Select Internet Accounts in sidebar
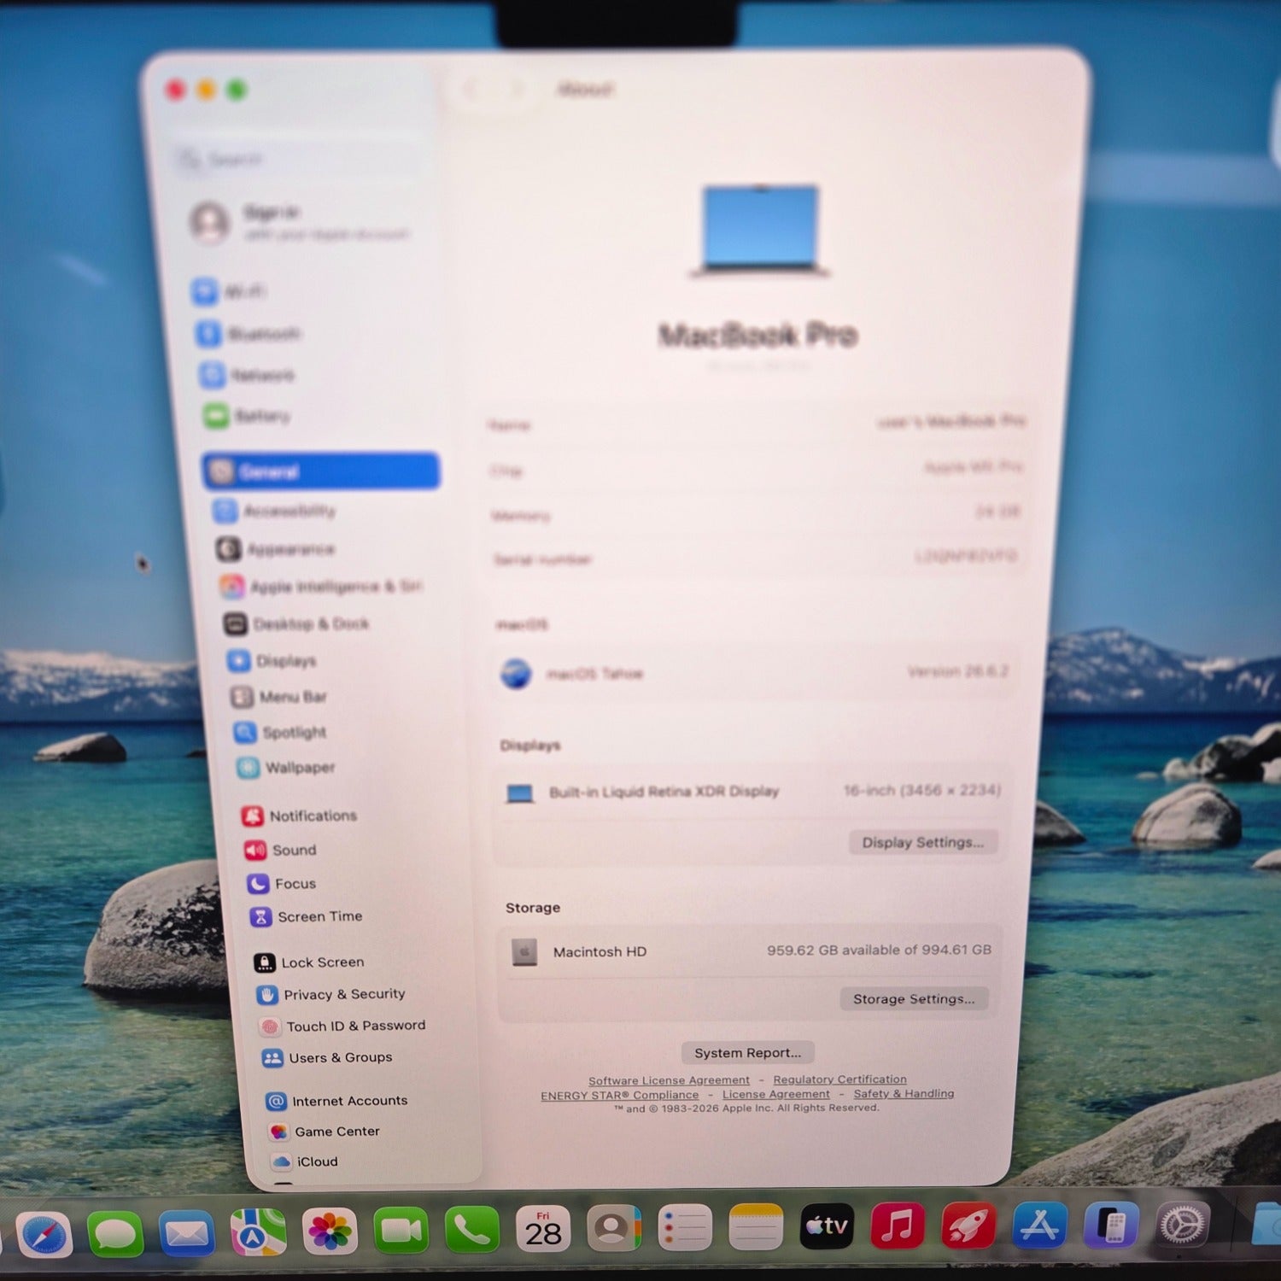The height and width of the screenshot is (1281, 1281). tap(336, 1101)
